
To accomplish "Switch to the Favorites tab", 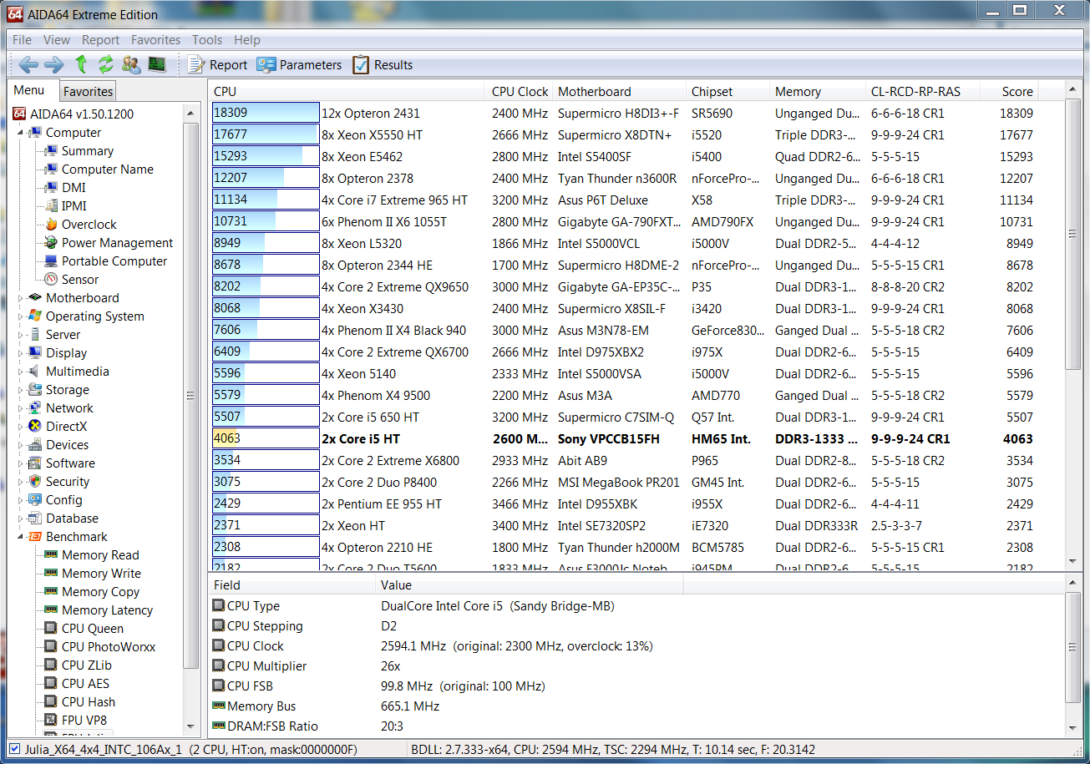I will [89, 92].
